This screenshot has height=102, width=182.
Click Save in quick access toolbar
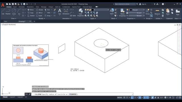pos(13,4)
